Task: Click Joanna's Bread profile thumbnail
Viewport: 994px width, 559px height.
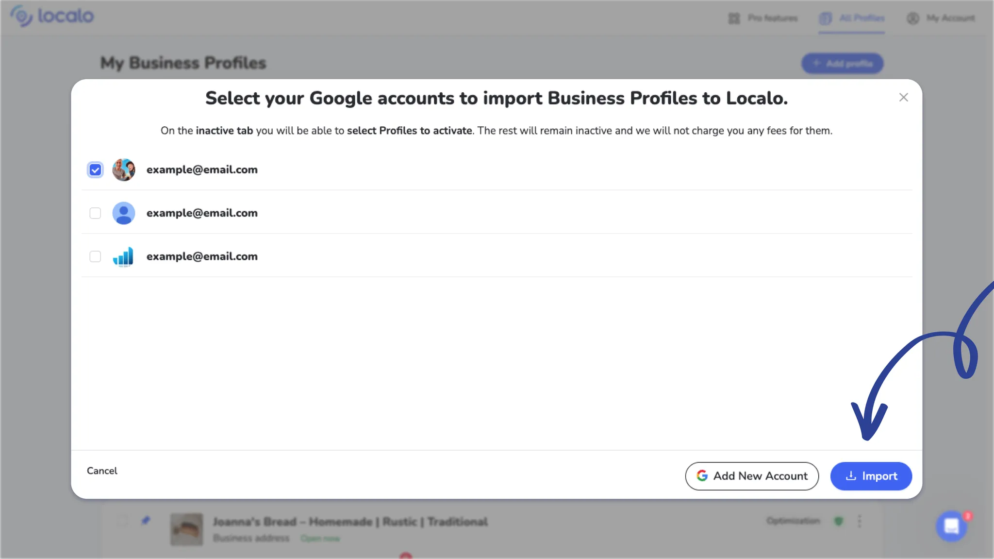Action: coord(187,529)
